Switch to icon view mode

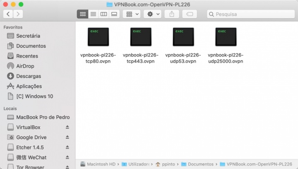click(x=82, y=14)
